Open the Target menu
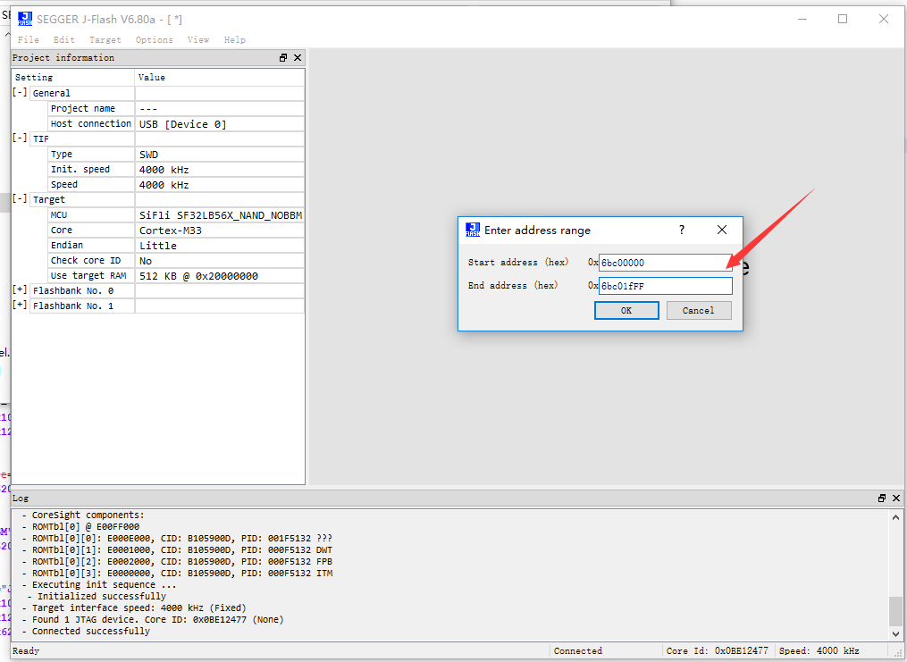 105,40
